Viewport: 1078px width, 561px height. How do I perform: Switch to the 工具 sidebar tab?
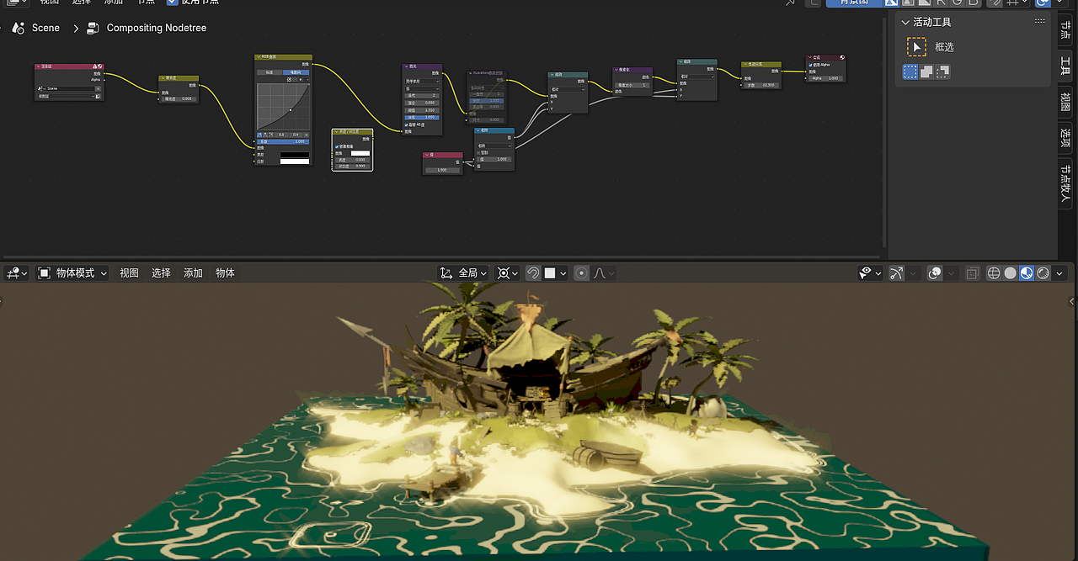(x=1065, y=66)
